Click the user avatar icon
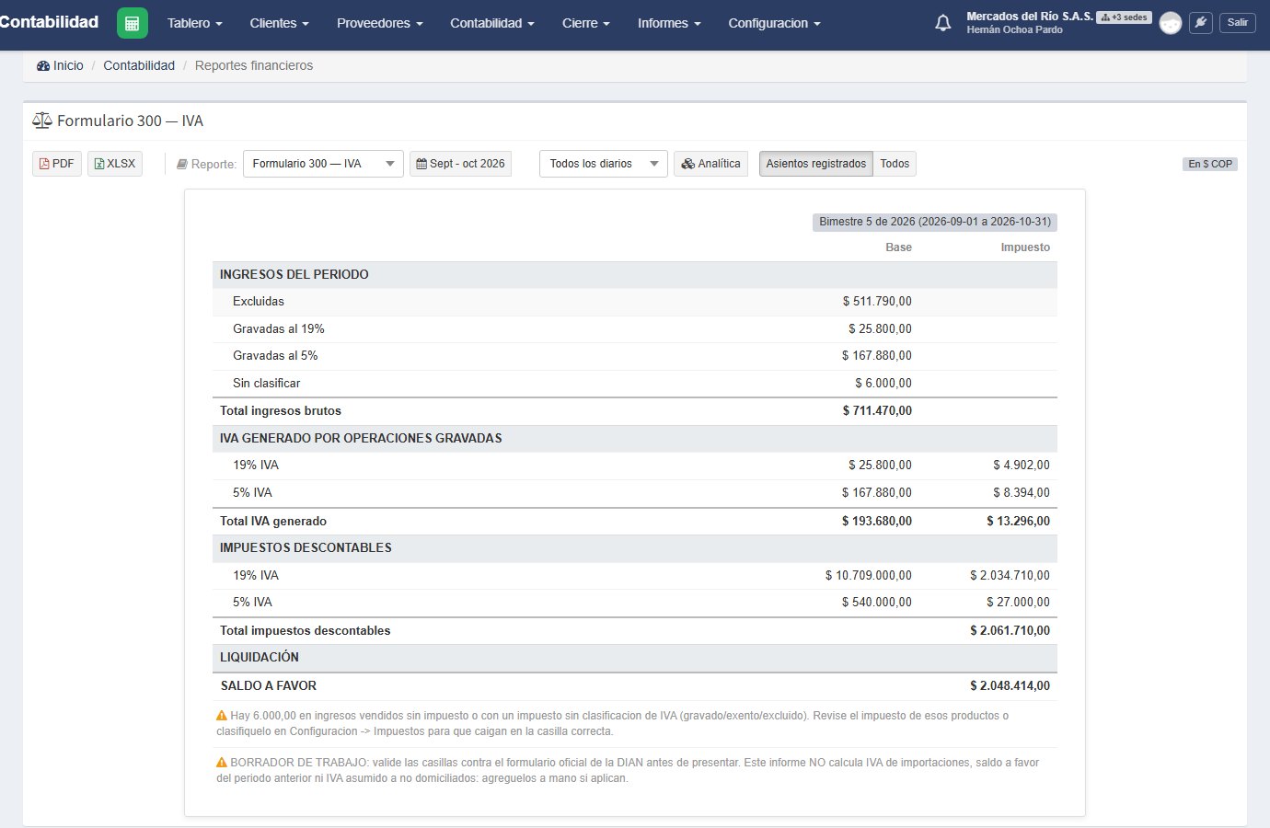This screenshot has width=1270, height=828. [1171, 23]
